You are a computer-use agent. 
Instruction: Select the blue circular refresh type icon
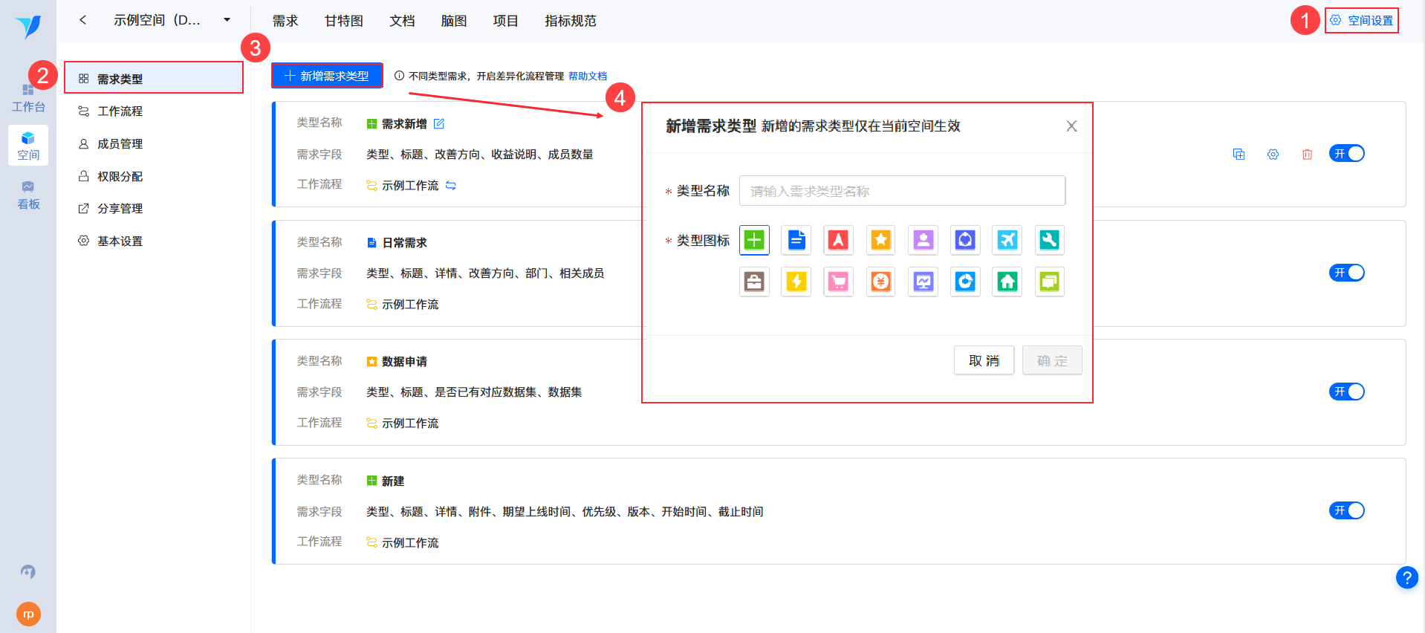[965, 282]
